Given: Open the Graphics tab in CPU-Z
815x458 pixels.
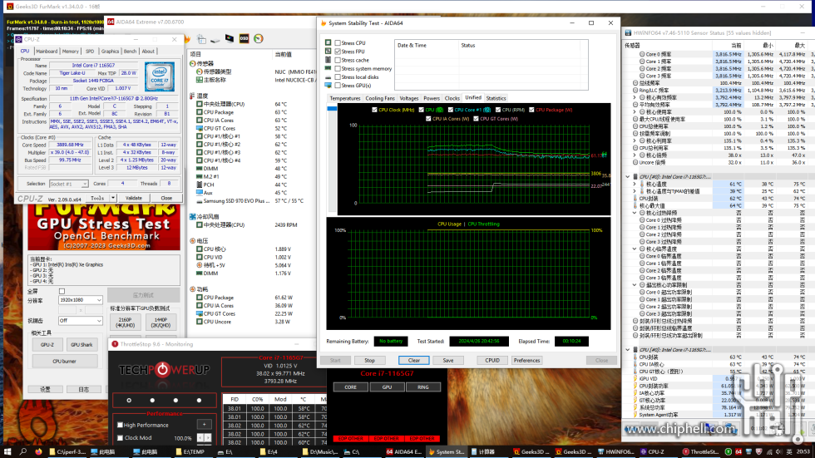Looking at the screenshot, I should coord(110,52).
